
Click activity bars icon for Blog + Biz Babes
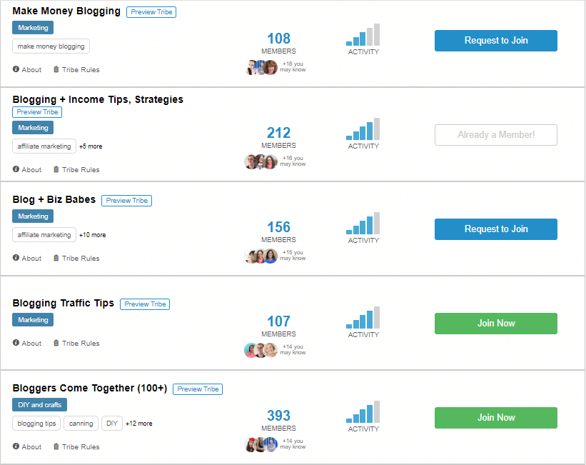(363, 223)
